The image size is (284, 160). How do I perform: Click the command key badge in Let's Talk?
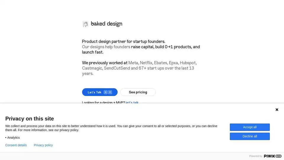tap(106, 92)
